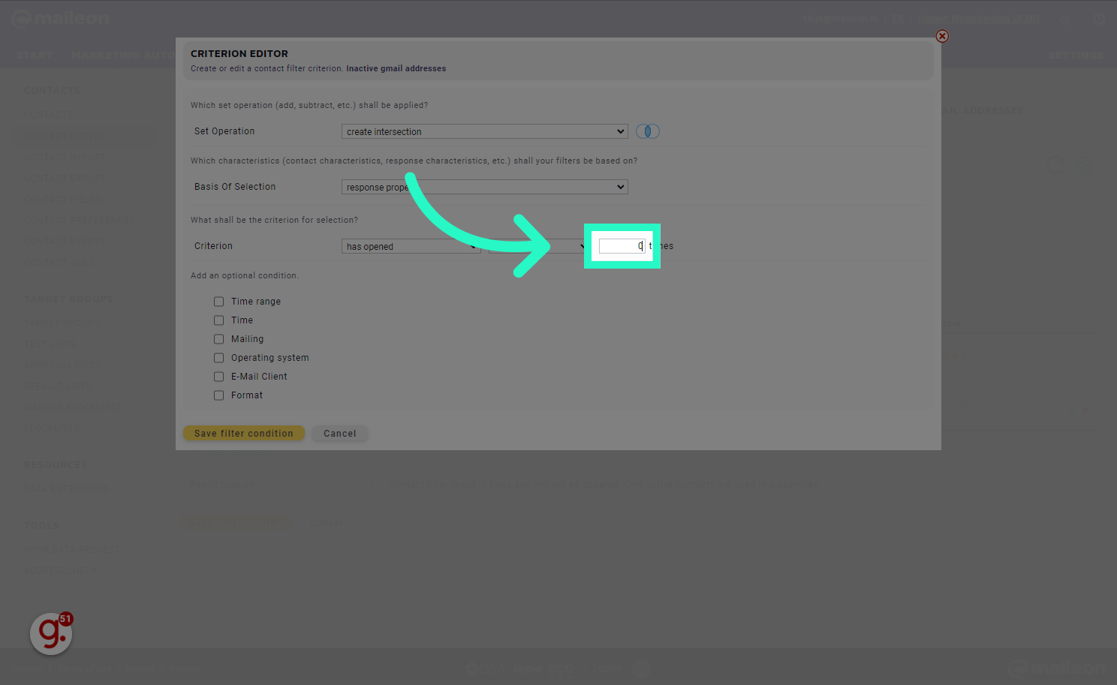Open the Set Operation dropdown
This screenshot has height=685, width=1117.
point(485,131)
